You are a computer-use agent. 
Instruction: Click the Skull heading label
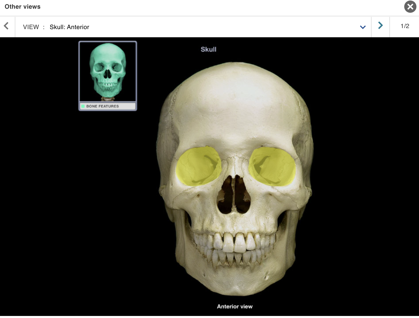coord(209,49)
